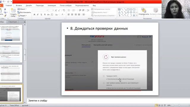This screenshot has width=190, height=107.
Task: Open the Вид ribbon tab
Action: pyautogui.click(x=94, y=5)
